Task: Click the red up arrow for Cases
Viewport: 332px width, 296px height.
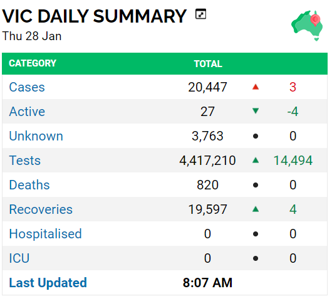Action: click(x=256, y=87)
